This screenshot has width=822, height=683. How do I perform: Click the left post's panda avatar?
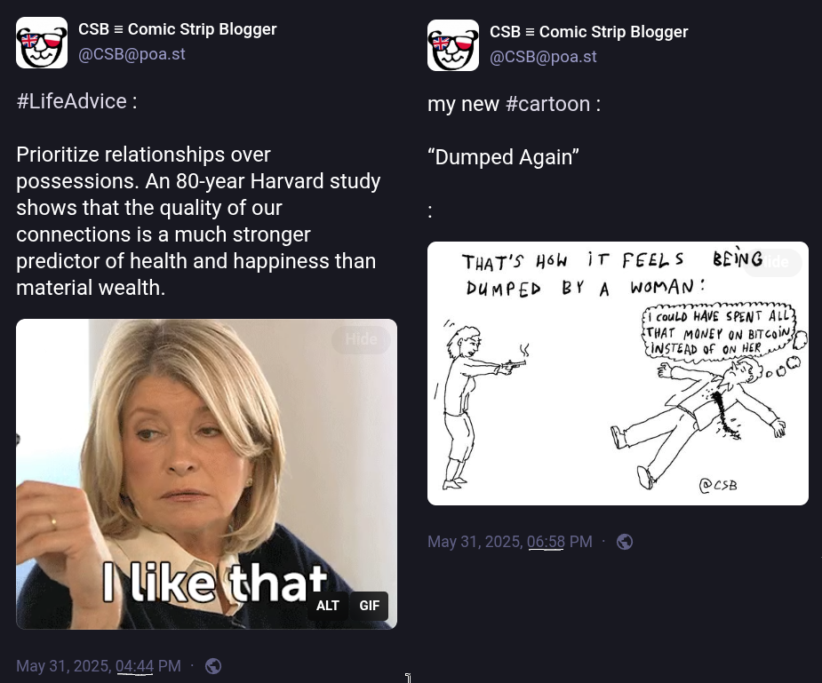42,43
